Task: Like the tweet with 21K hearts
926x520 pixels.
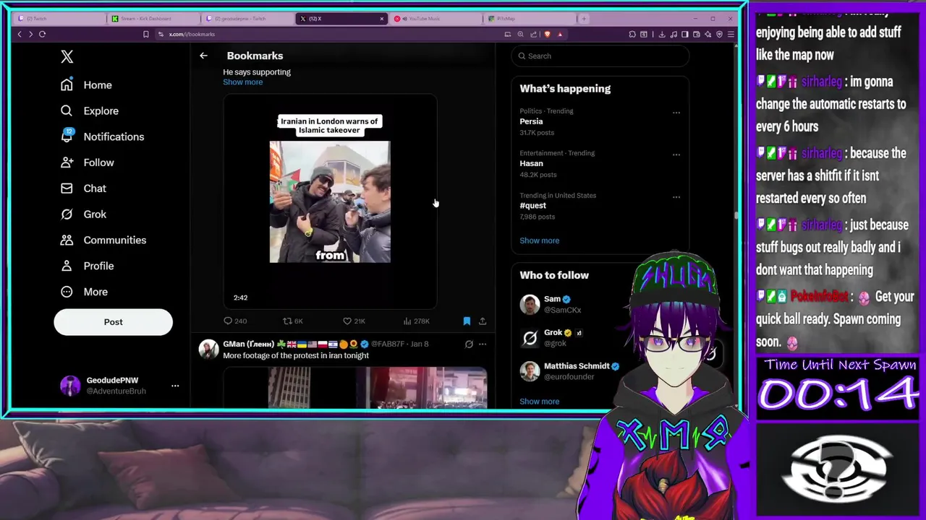Action: pyautogui.click(x=347, y=321)
